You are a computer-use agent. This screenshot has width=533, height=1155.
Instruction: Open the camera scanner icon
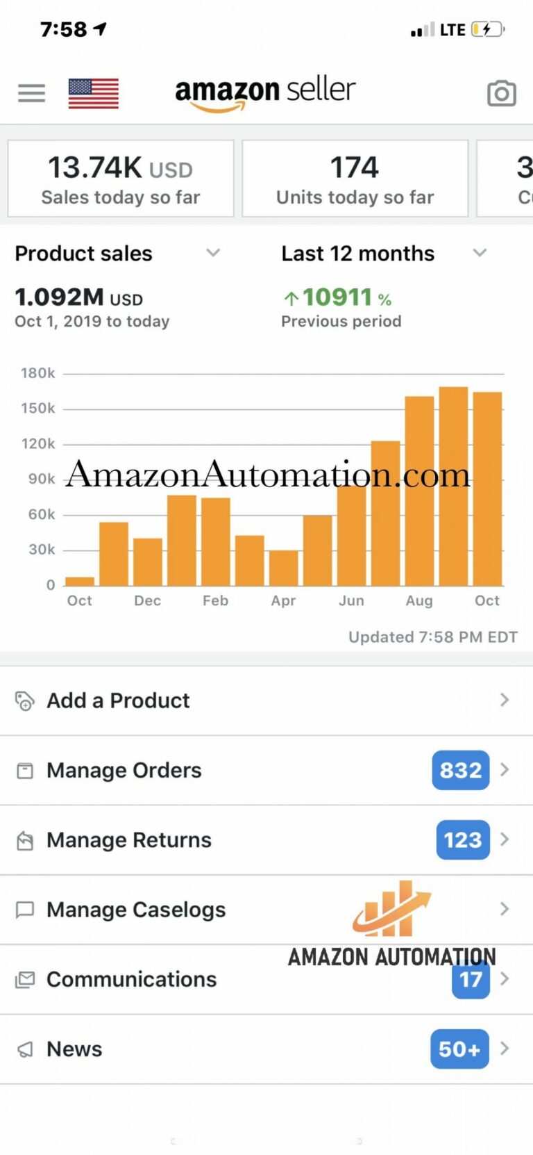(501, 93)
